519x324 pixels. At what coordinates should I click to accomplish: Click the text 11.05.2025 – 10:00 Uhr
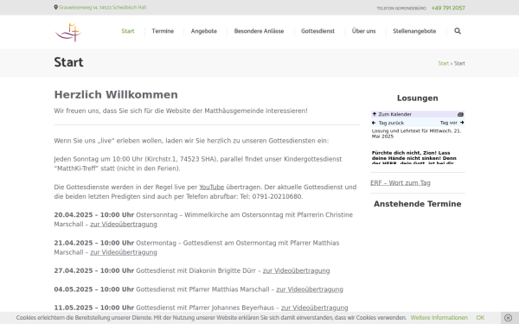pyautogui.click(x=94, y=308)
